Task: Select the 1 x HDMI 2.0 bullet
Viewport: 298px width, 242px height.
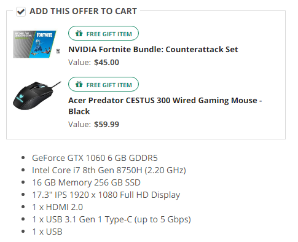Action: point(57,207)
